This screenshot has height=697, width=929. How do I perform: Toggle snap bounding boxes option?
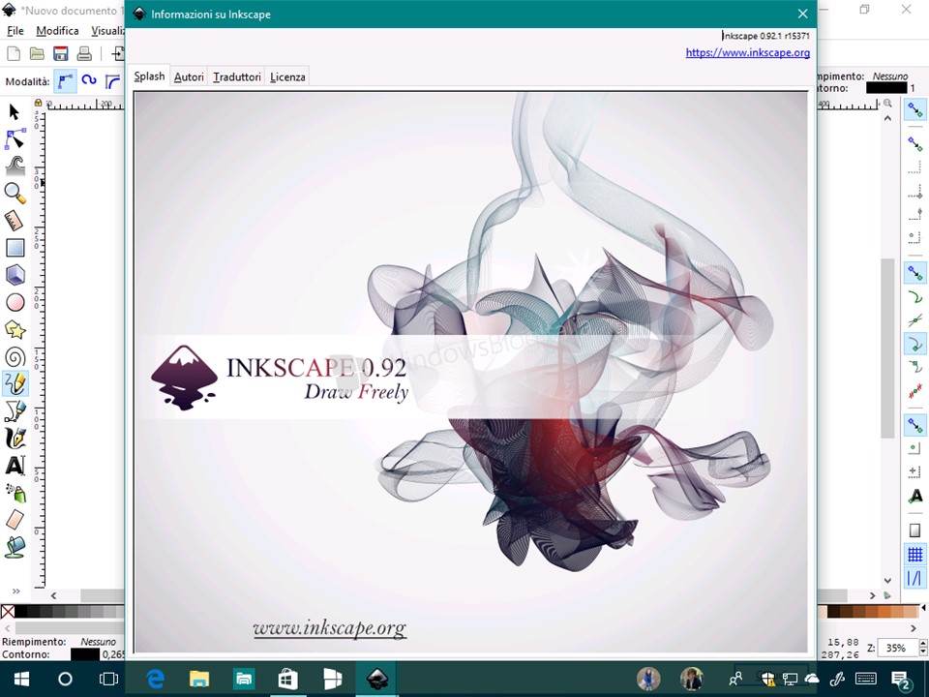point(915,144)
